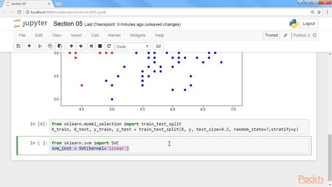Click into the SVC import code cell

pos(179,145)
